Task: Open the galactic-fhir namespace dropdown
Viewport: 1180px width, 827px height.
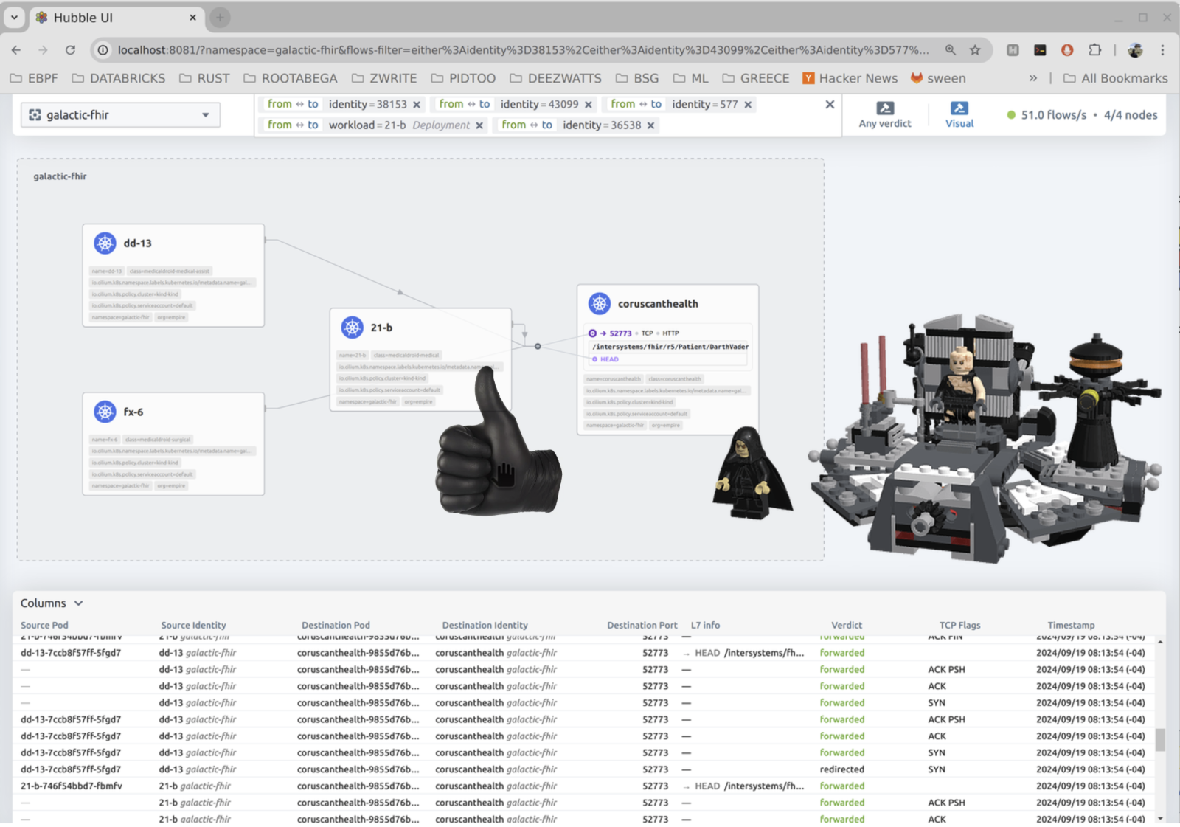Action: [x=120, y=115]
